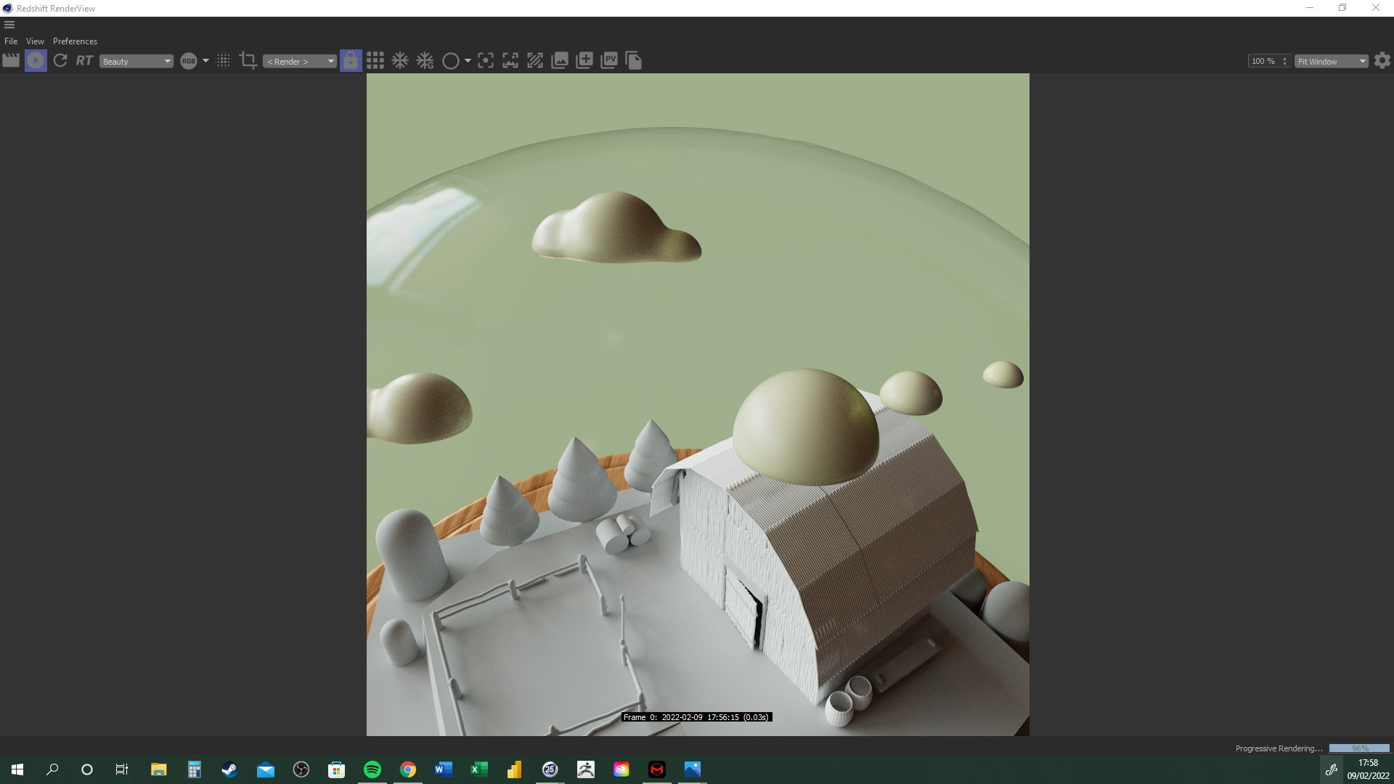Click the crop region tool icon
Image resolution: width=1394 pixels, height=784 pixels.
click(248, 60)
